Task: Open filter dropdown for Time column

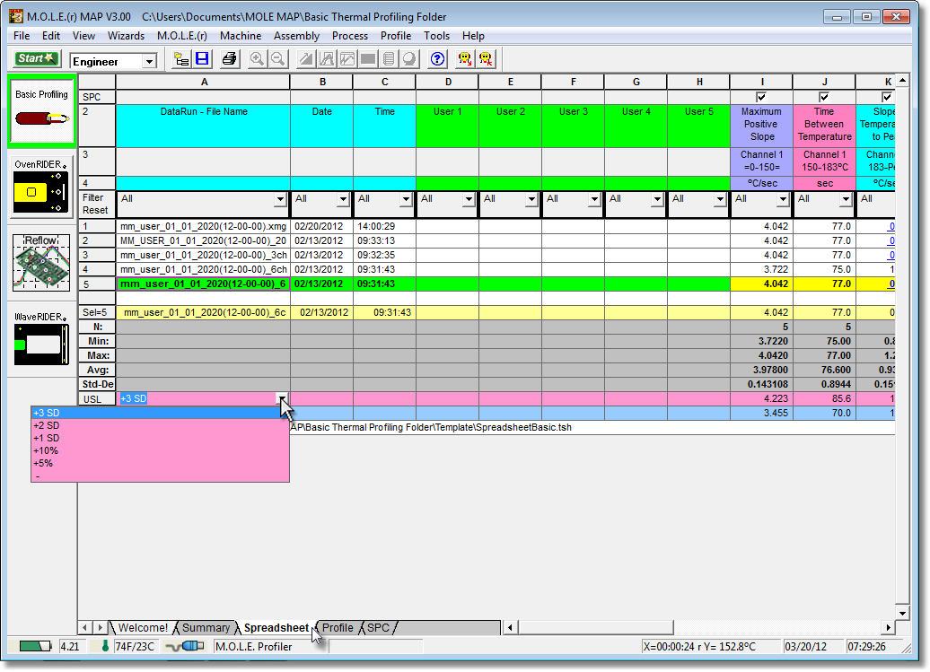Action: click(x=407, y=199)
